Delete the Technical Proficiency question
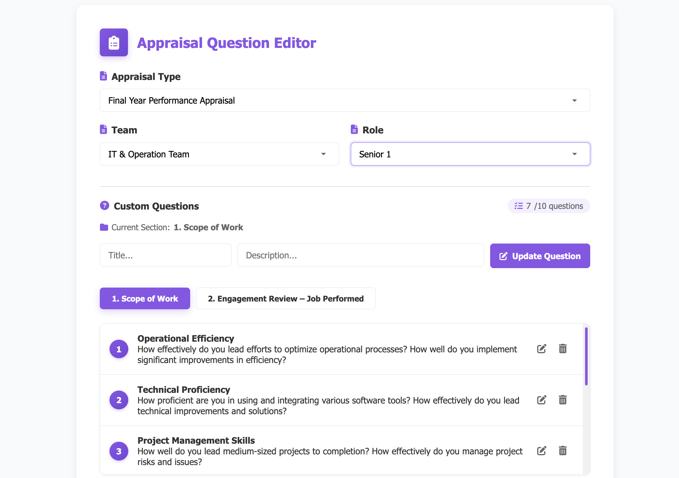Viewport: 679px width, 478px height. point(563,400)
